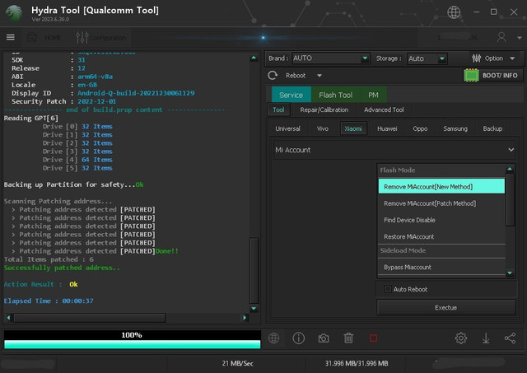Take screenshot with camera icon
Image resolution: width=527 pixels, height=373 pixels.
click(324, 338)
